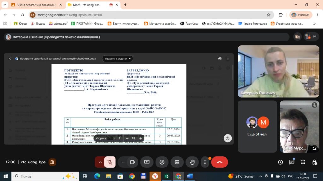Start presenting your screen
The width and height of the screenshot is (323, 181).
[147, 162]
